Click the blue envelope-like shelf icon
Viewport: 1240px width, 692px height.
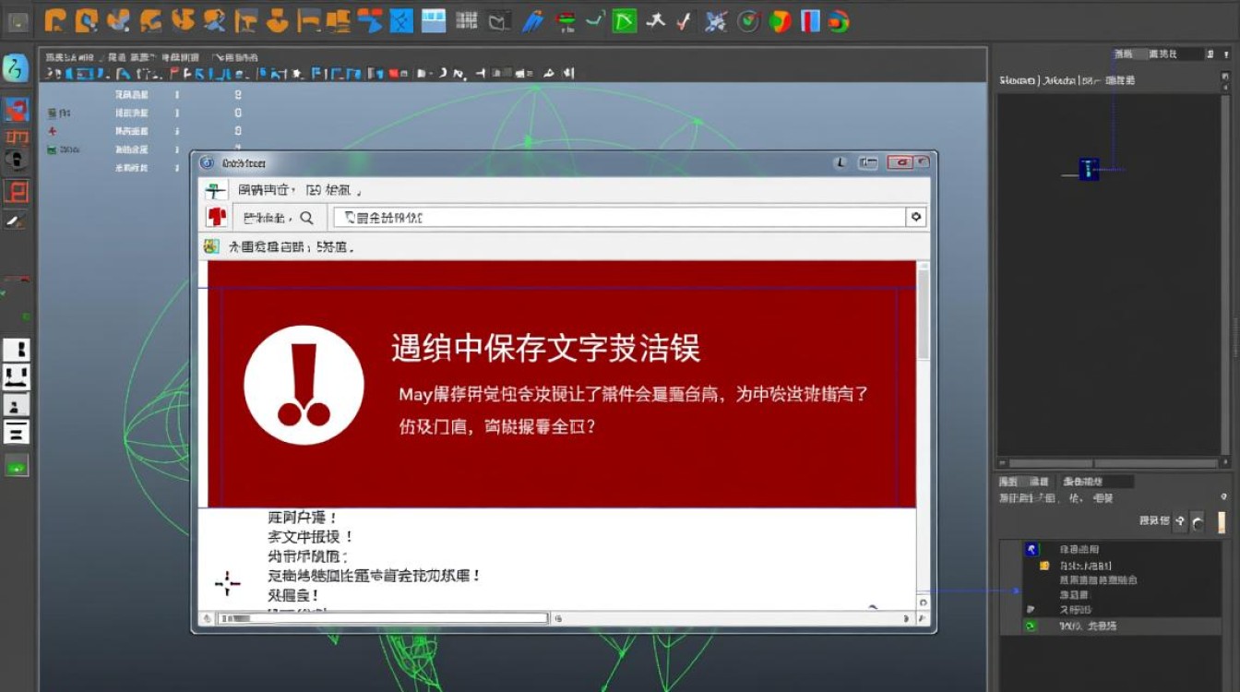coord(401,19)
